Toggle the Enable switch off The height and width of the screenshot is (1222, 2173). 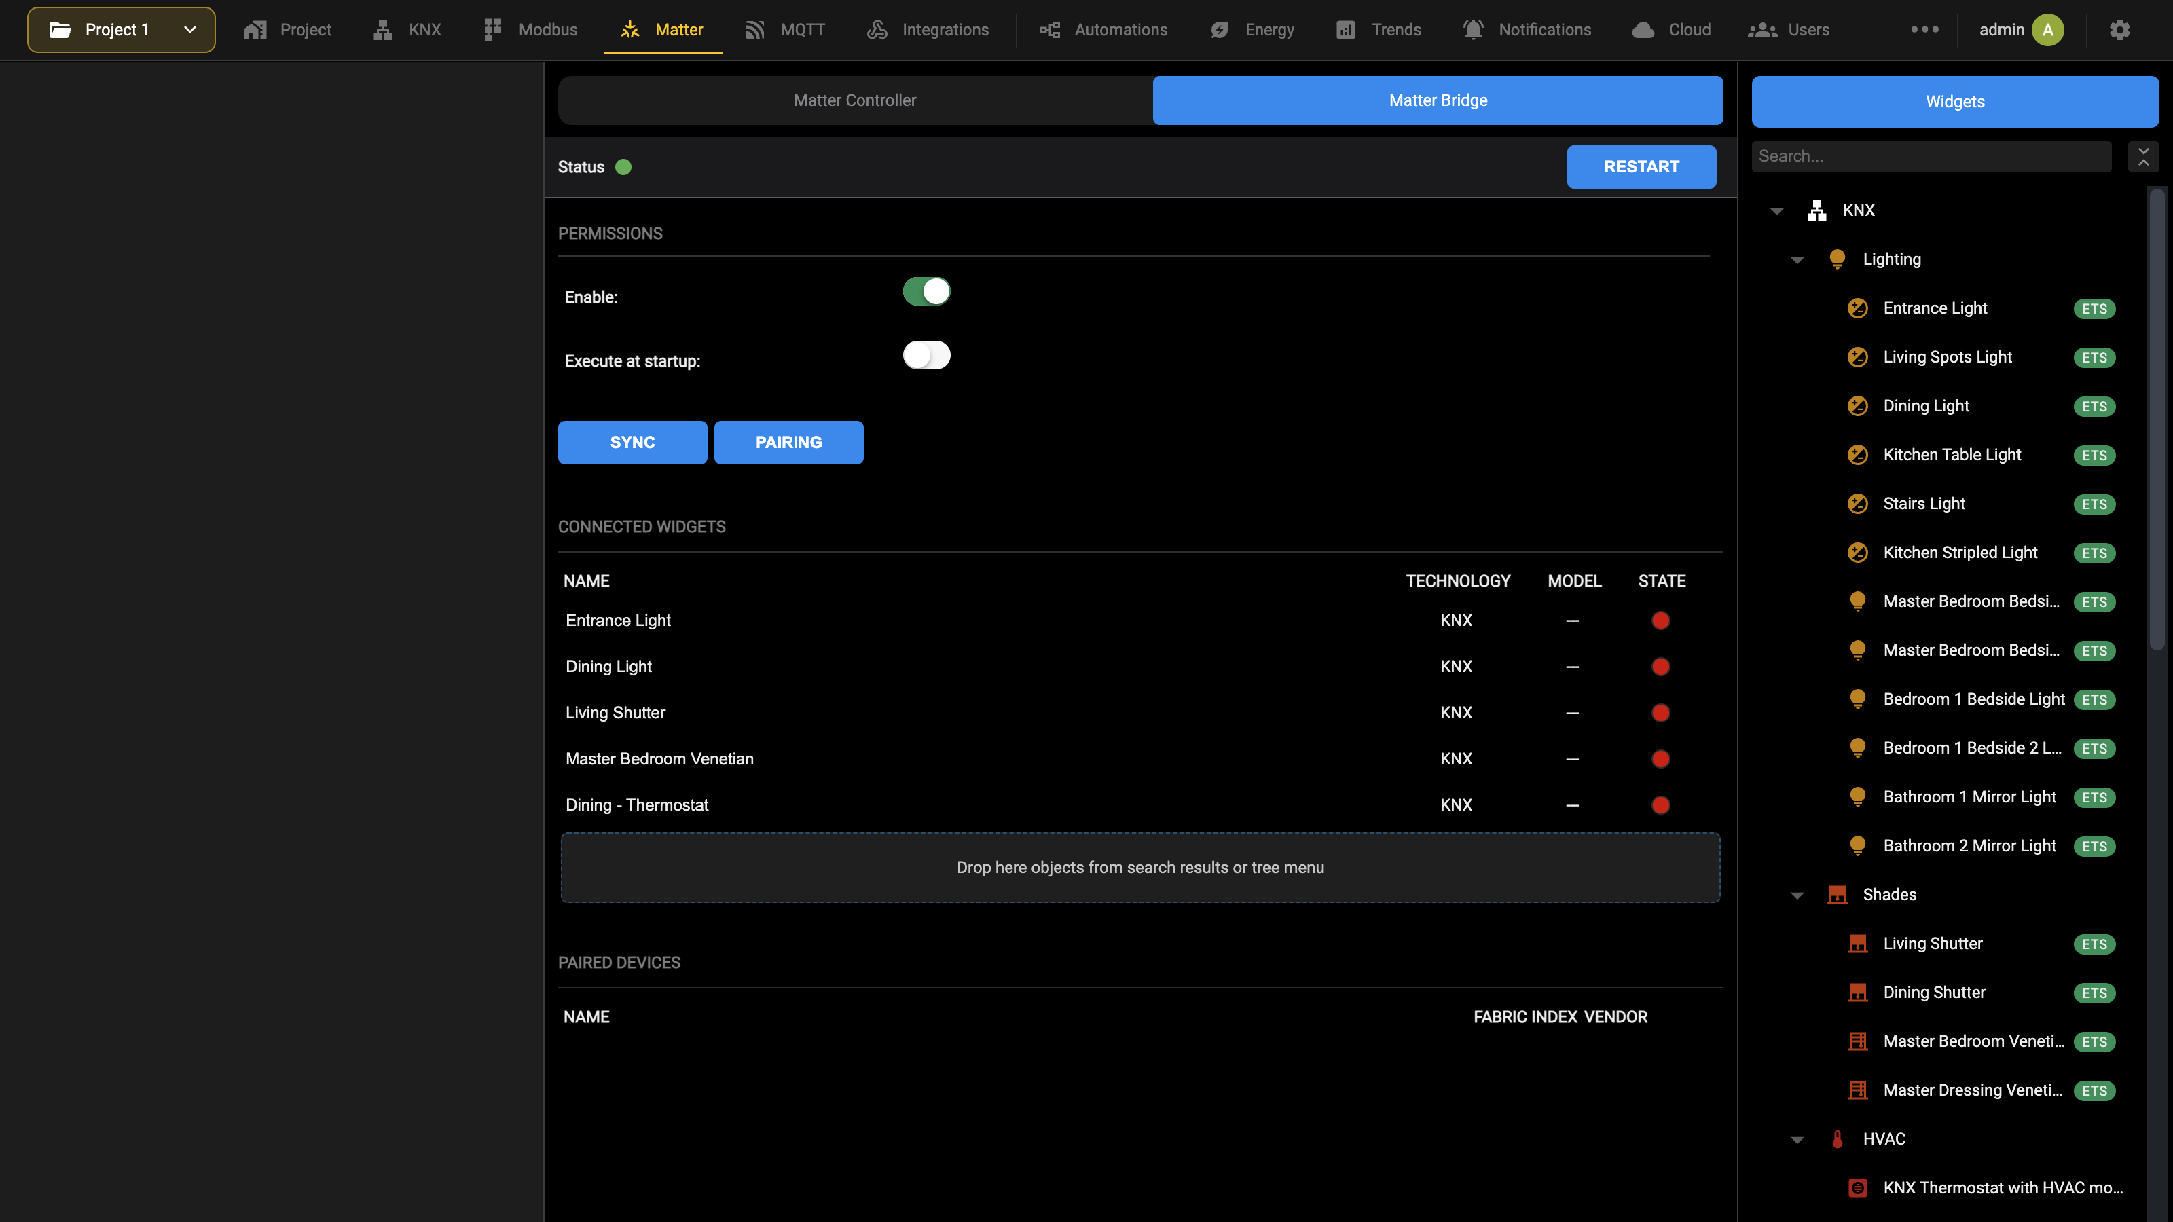pyautogui.click(x=926, y=292)
